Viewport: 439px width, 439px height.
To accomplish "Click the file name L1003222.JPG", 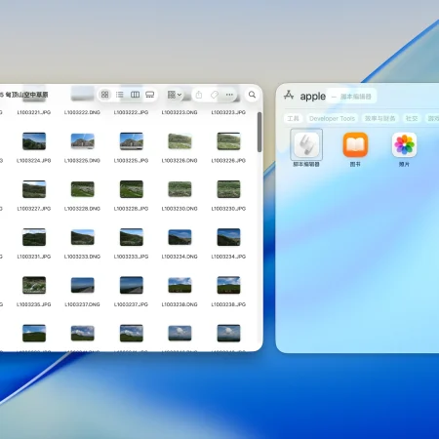I will click(131, 112).
